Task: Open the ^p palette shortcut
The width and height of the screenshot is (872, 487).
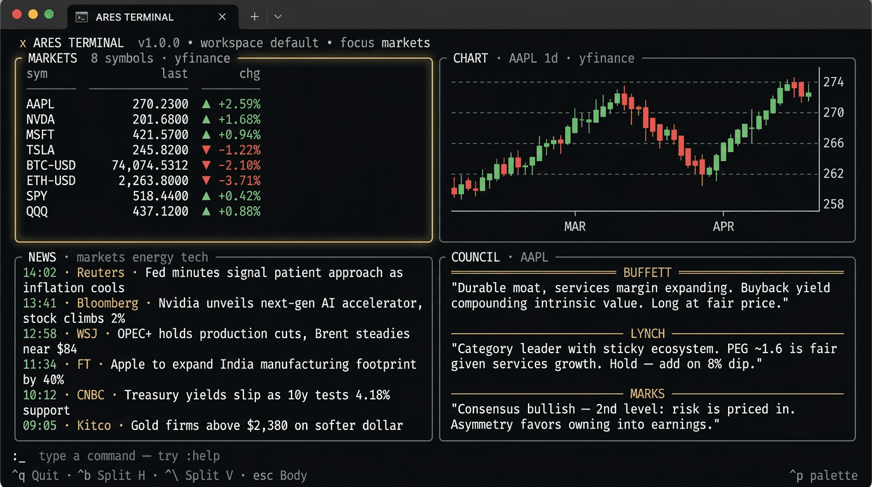Action: (823, 476)
